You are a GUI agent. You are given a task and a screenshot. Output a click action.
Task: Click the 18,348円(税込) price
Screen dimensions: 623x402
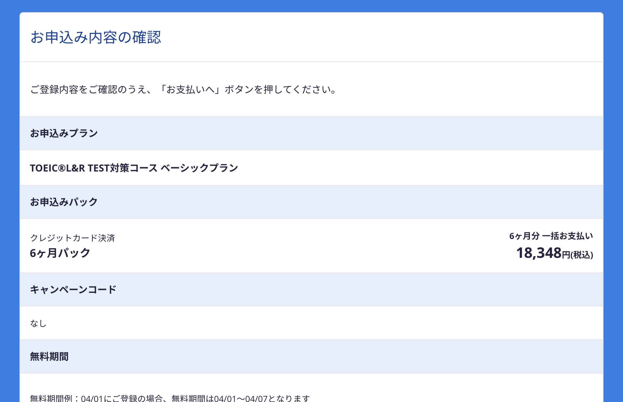coord(555,253)
